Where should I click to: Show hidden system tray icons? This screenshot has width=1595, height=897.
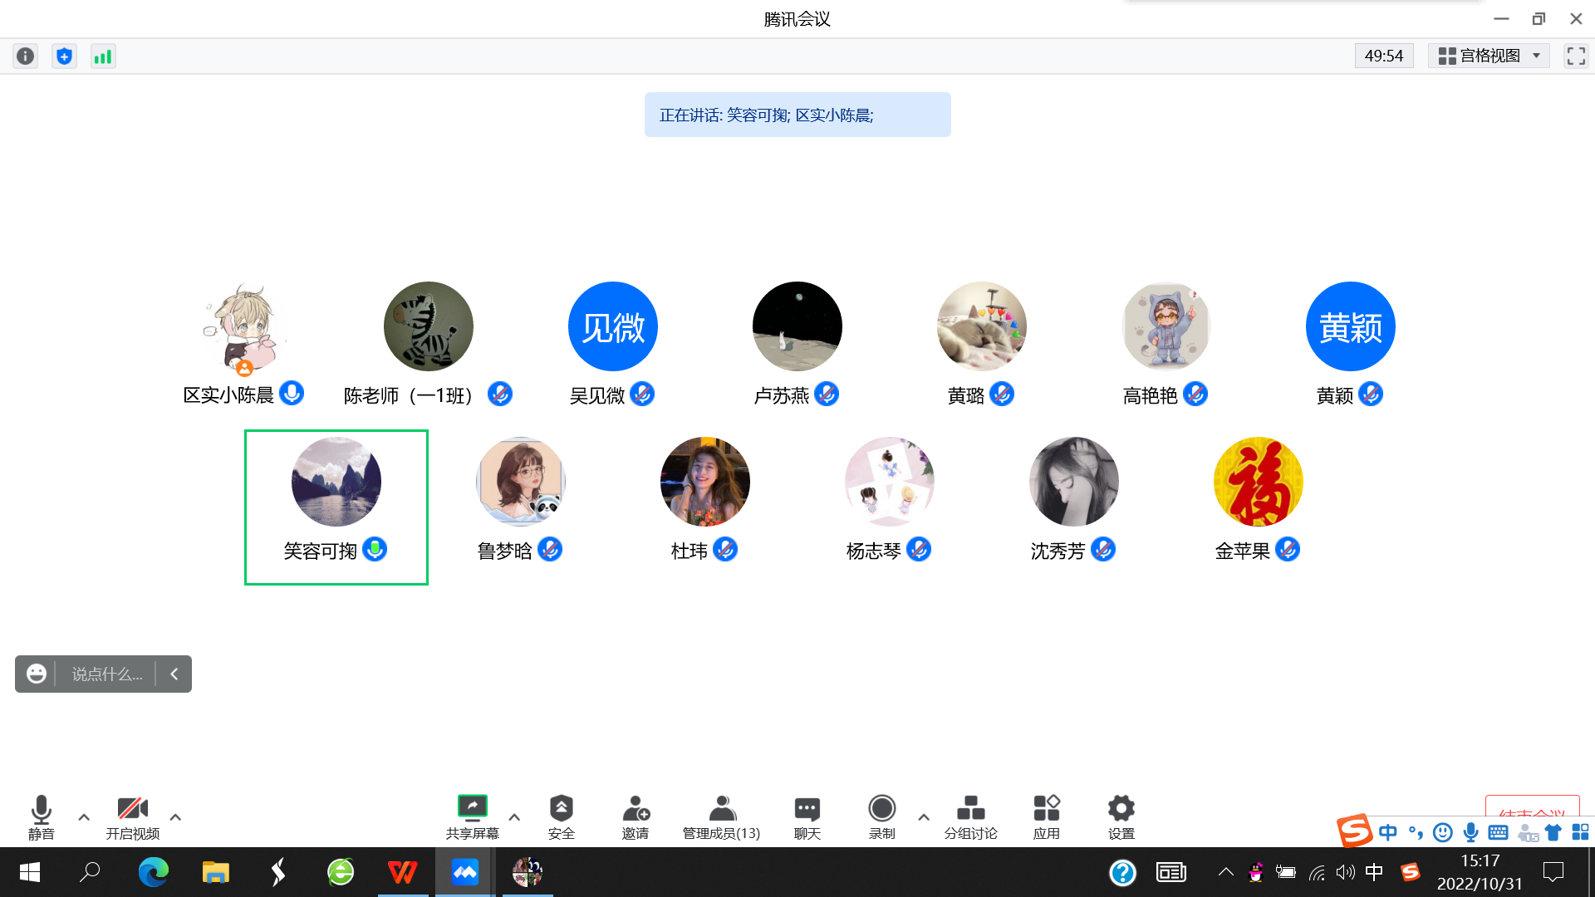coord(1226,872)
